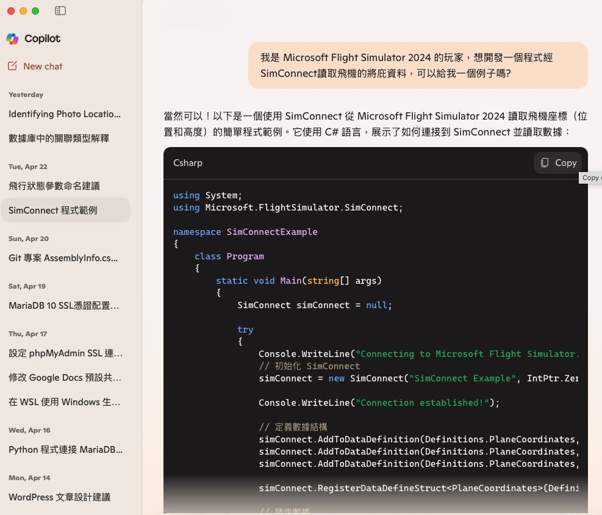The image size is (602, 515).
Task: Click the user message bubble about SimConnect
Action: pos(418,65)
